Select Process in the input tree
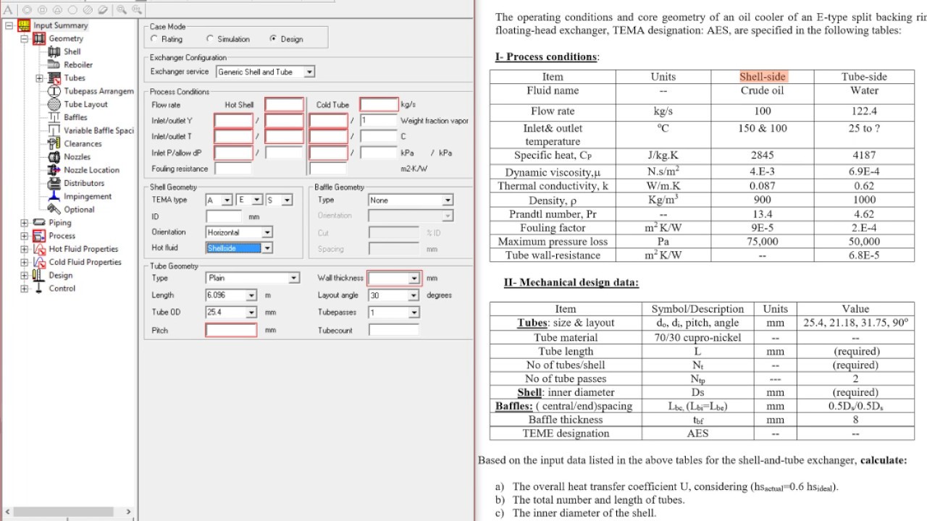 tap(62, 236)
